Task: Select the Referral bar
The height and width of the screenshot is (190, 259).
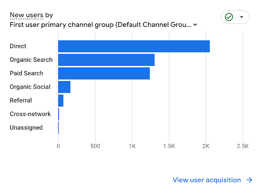Action: pos(61,100)
